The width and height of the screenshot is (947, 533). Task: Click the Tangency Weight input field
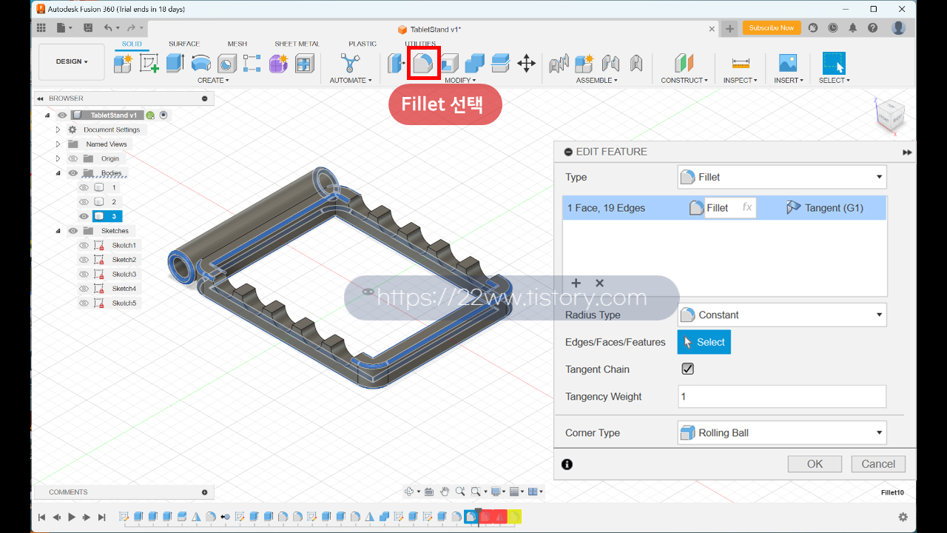782,396
